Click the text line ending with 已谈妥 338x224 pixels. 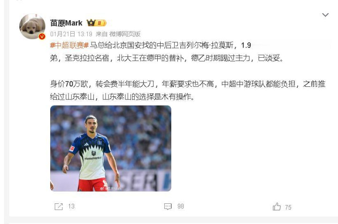[167, 58]
